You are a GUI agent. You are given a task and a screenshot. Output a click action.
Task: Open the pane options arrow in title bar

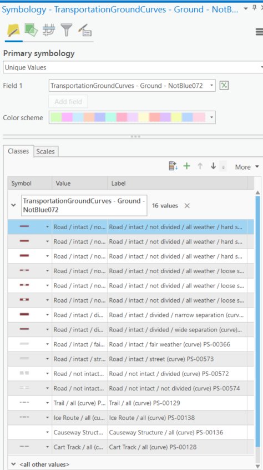click(246, 8)
